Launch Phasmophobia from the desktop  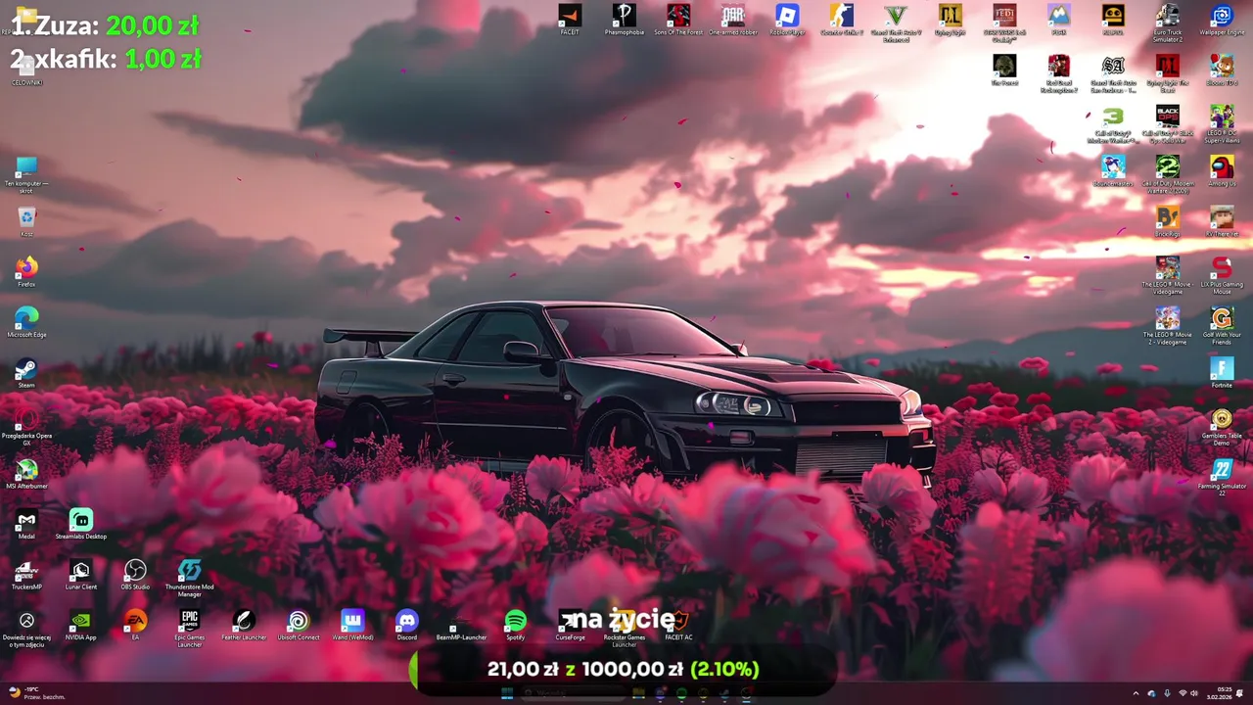[624, 20]
